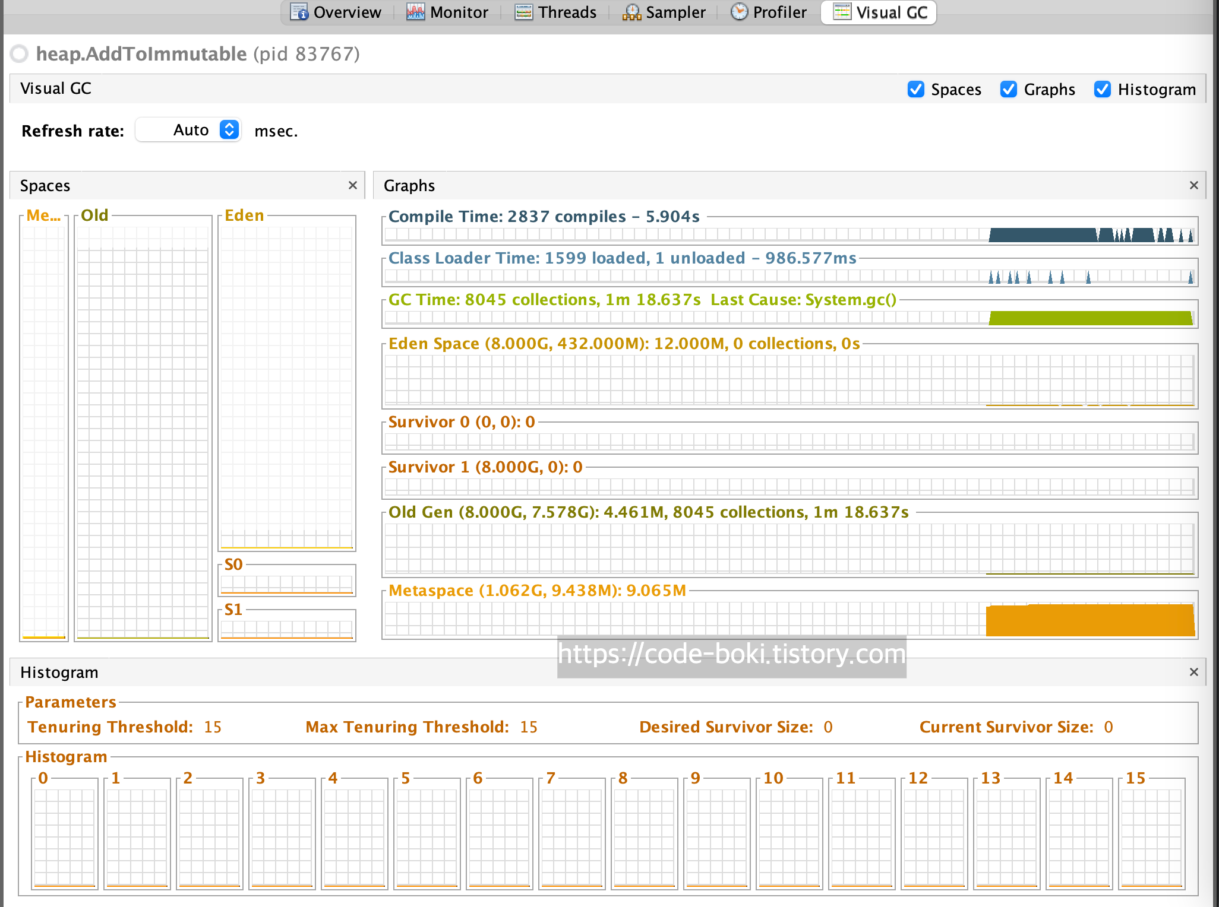Click the Overview tab icon
1219x907 pixels.
299,12
